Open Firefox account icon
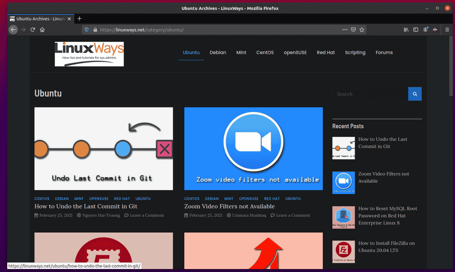Viewport: 455px width, 272px height. pos(426,30)
